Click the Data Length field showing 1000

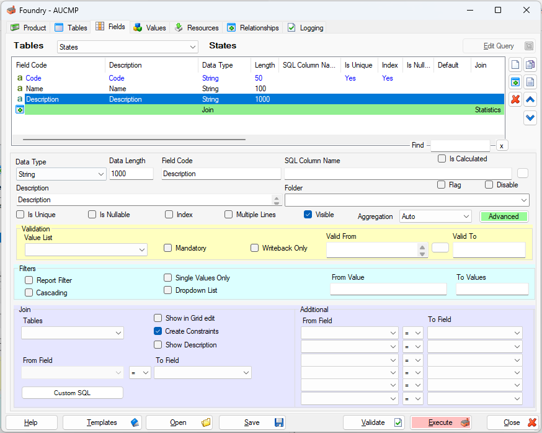(131, 174)
